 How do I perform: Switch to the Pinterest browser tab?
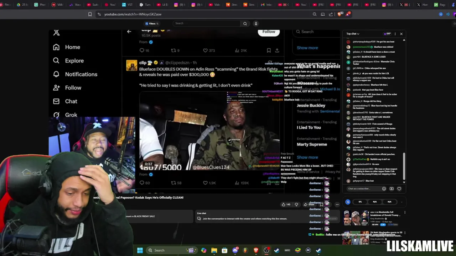tap(6, 5)
